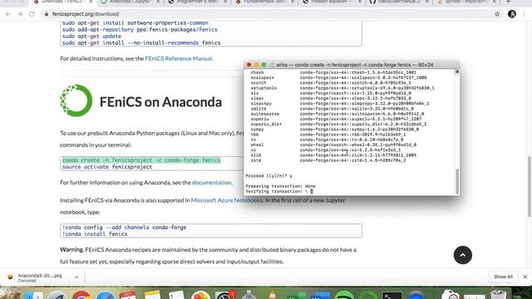Close the Poisson equation tab
Viewport: 532px width, 299px height.
pos(360,2)
